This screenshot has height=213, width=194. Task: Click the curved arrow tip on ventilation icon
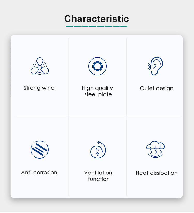(99, 142)
